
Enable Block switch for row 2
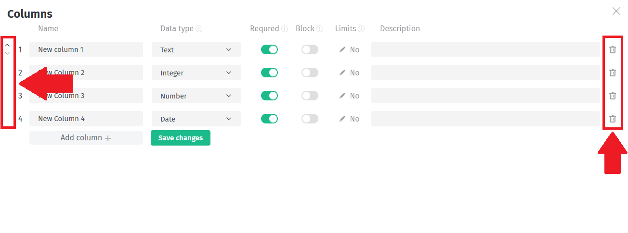pos(310,73)
